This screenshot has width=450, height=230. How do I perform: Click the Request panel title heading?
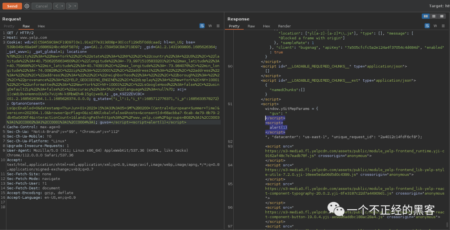(12, 19)
